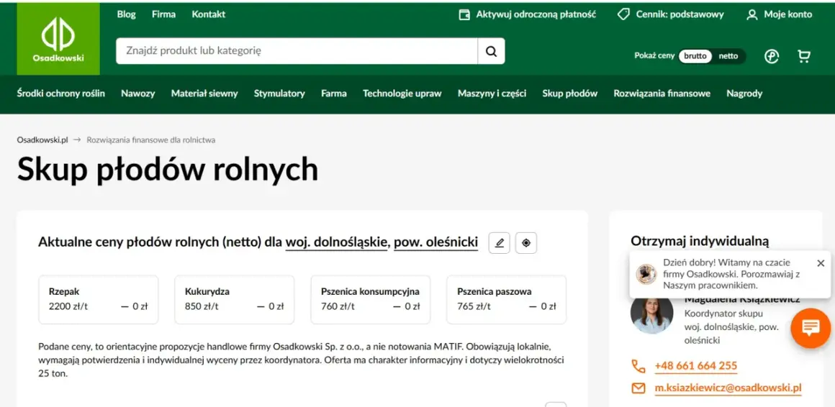Click the chat greeting message text
Screen dimensions: 835x407
pos(732,274)
